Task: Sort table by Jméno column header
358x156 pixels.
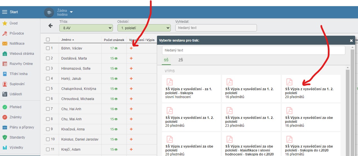Action: [66, 40]
